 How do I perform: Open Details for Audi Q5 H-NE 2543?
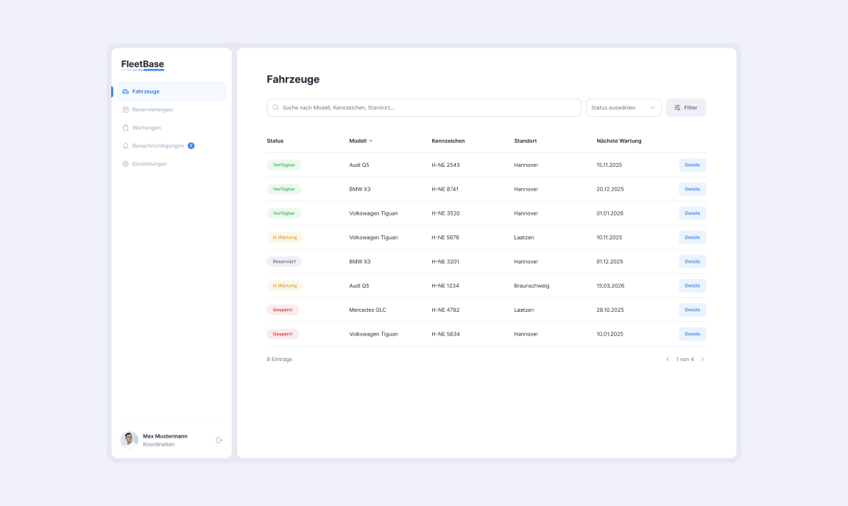(692, 165)
